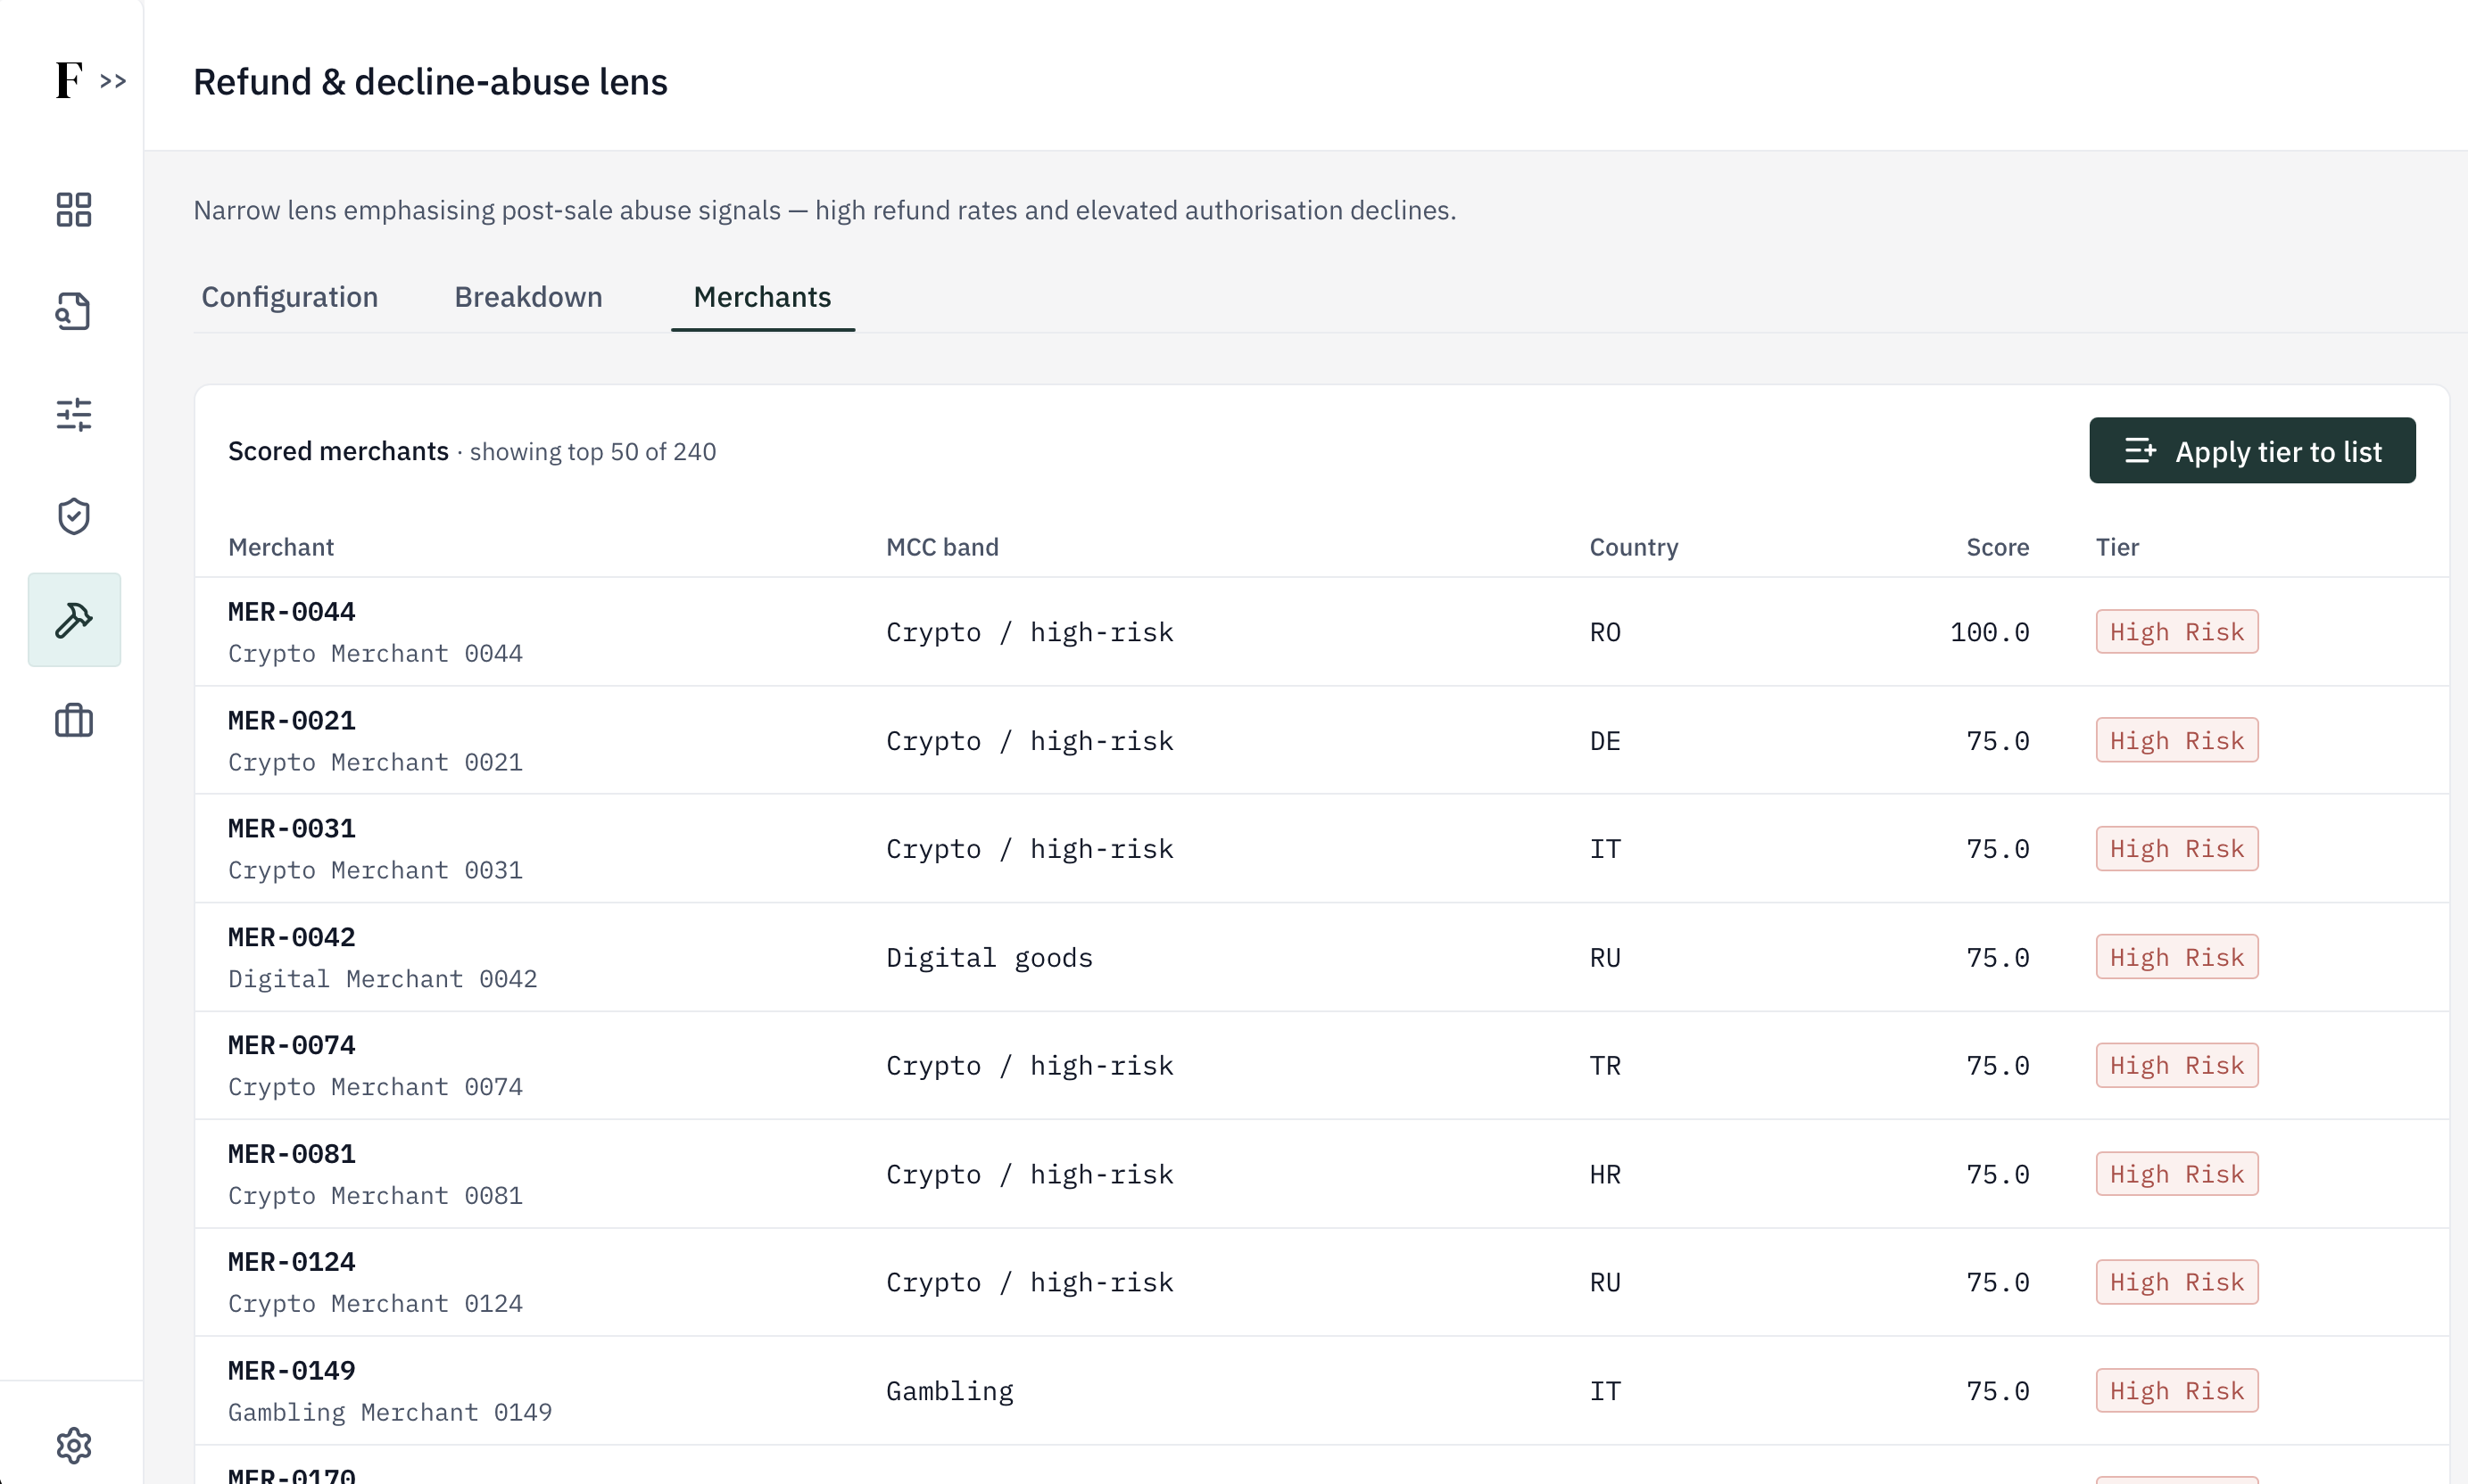Expand the sidebar with double-chevron

[x=113, y=81]
